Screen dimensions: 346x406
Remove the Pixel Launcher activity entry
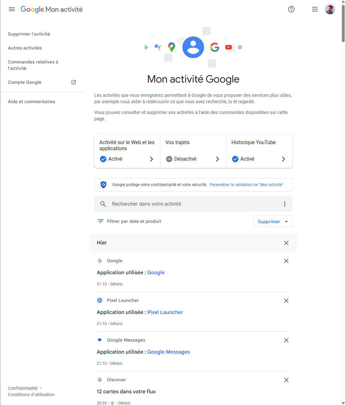(x=286, y=301)
